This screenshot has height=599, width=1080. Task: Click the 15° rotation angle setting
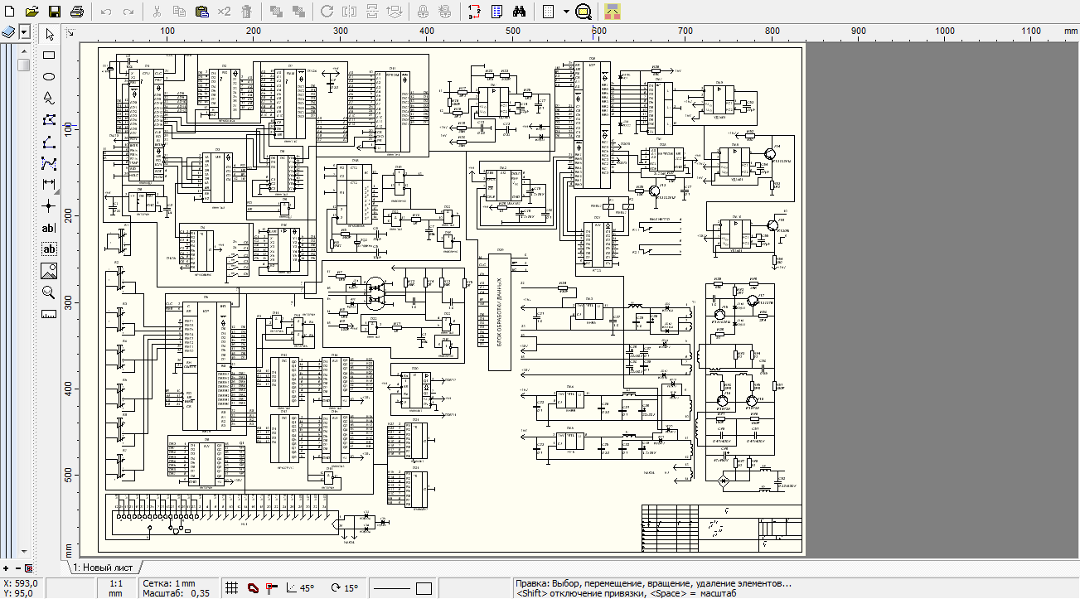click(x=346, y=587)
